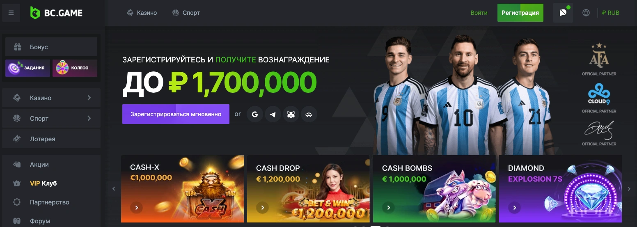Click the BC.GAME logo
Image resolution: width=637 pixels, height=227 pixels.
(x=56, y=13)
